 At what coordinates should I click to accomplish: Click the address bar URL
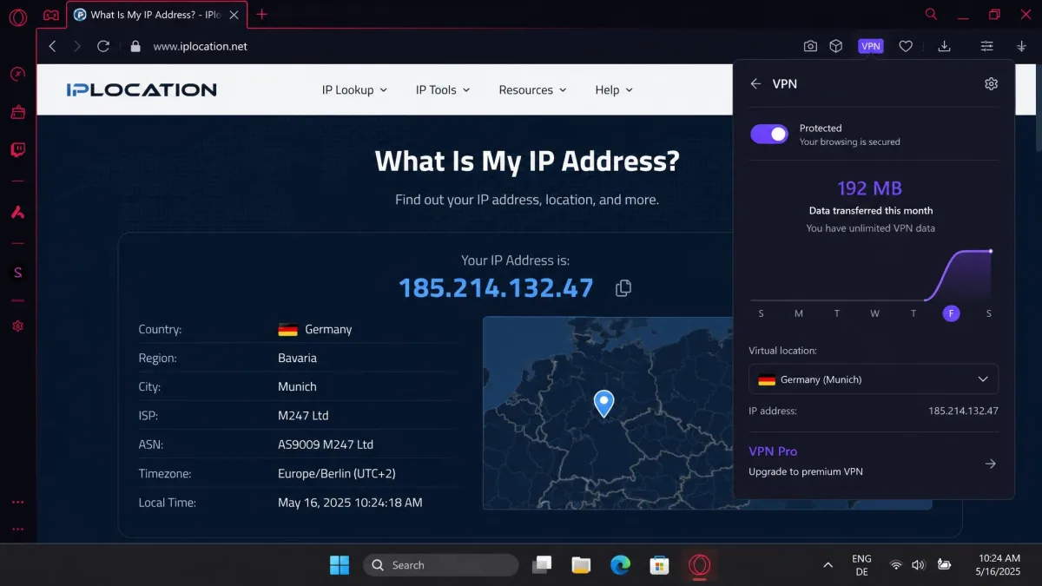pyautogui.click(x=200, y=46)
